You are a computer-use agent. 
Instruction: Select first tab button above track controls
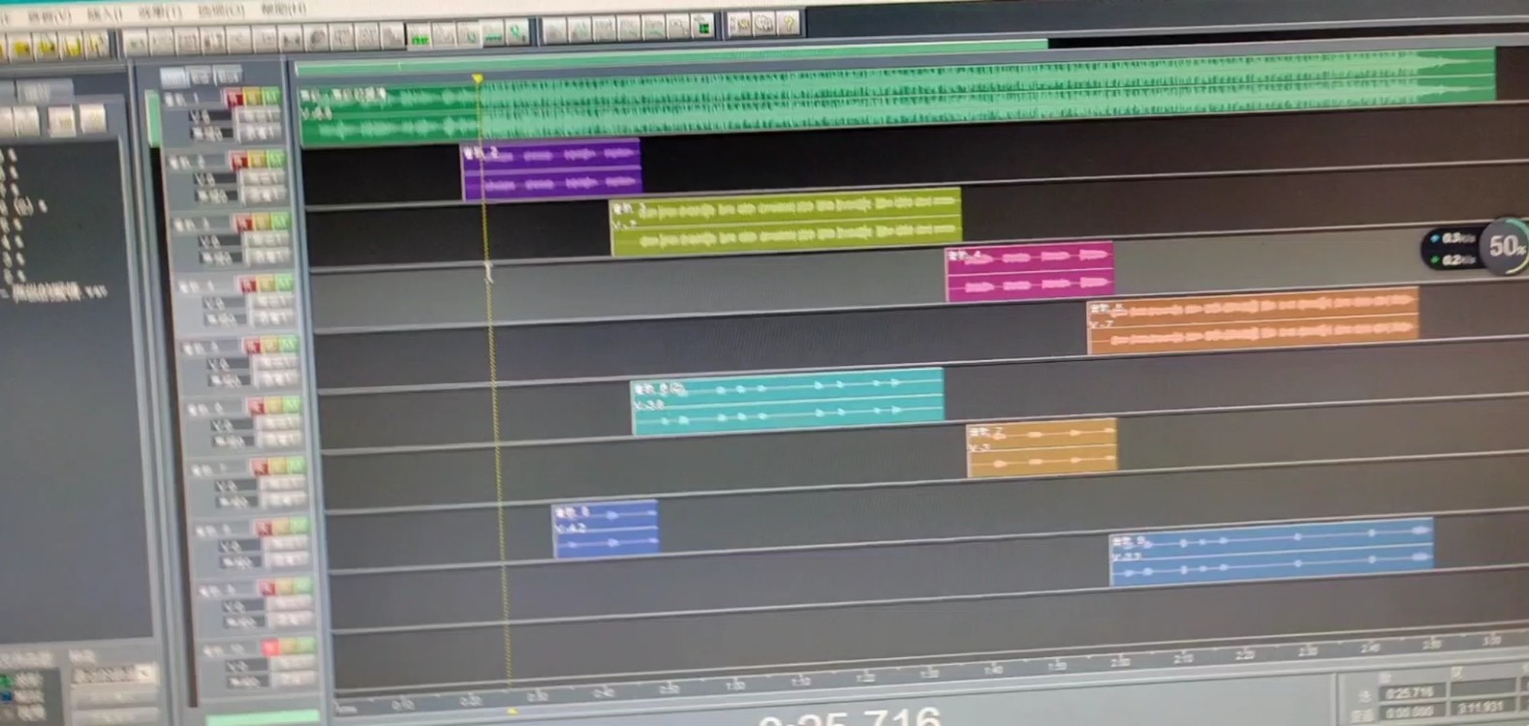pyautogui.click(x=173, y=76)
